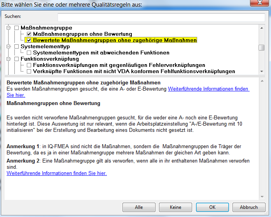
Task: Select the Funktionsverknüpfung tree label
Action: [x=50, y=59]
